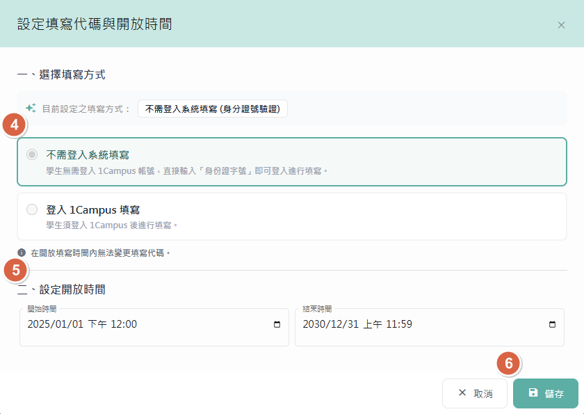Select the 登入 1Campus 填寫 radio button
Viewport: 584px width, 414px height.
32,209
